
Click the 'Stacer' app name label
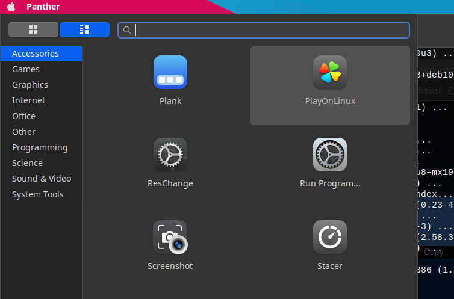(330, 266)
